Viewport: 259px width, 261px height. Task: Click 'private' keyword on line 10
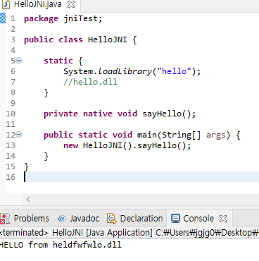pyautogui.click(x=61, y=114)
